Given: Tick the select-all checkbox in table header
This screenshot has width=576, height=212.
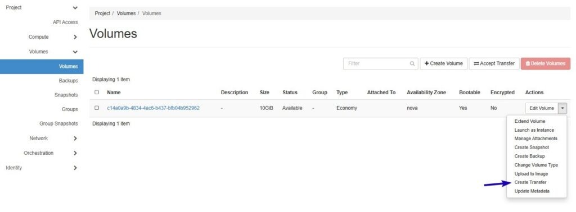Looking at the screenshot, I should coord(97,93).
